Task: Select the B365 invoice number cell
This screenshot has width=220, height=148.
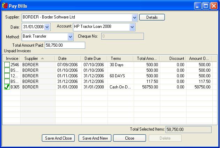Action: click(x=15, y=87)
